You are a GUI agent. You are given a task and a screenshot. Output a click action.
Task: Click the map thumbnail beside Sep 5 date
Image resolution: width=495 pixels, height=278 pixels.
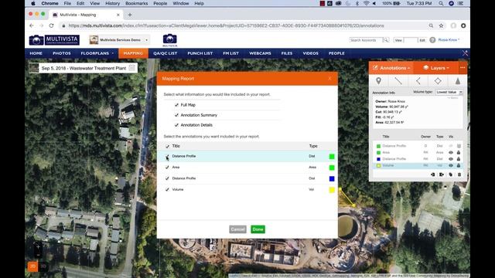click(34, 68)
